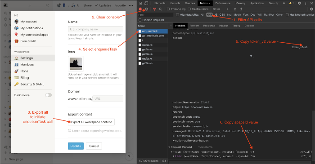Clear the network log with the clear icon
Viewport: 315px width, 164px height.
pos(147,9)
